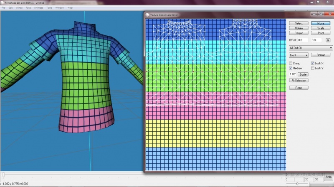This screenshot has height=187, width=334.
Task: Click the first Offset input field
Action: click(x=303, y=40)
